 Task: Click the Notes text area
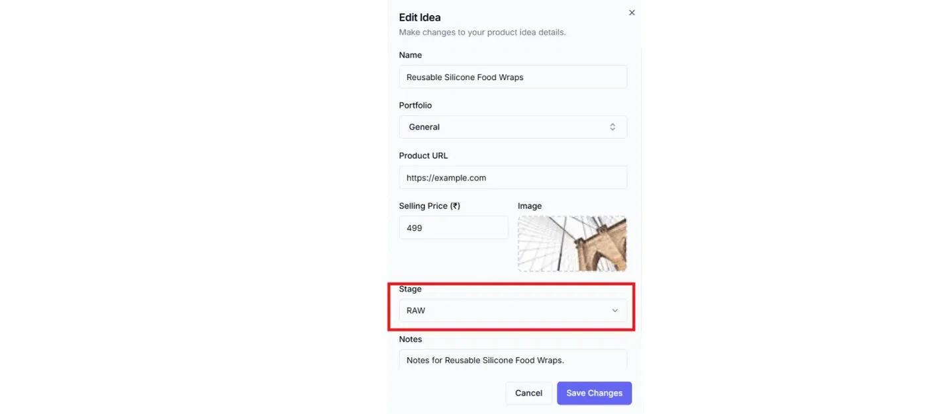pyautogui.click(x=512, y=359)
